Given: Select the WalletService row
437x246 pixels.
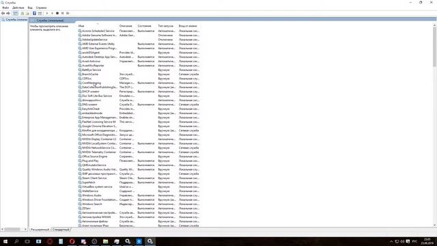Looking at the screenshot, I should [139, 191].
